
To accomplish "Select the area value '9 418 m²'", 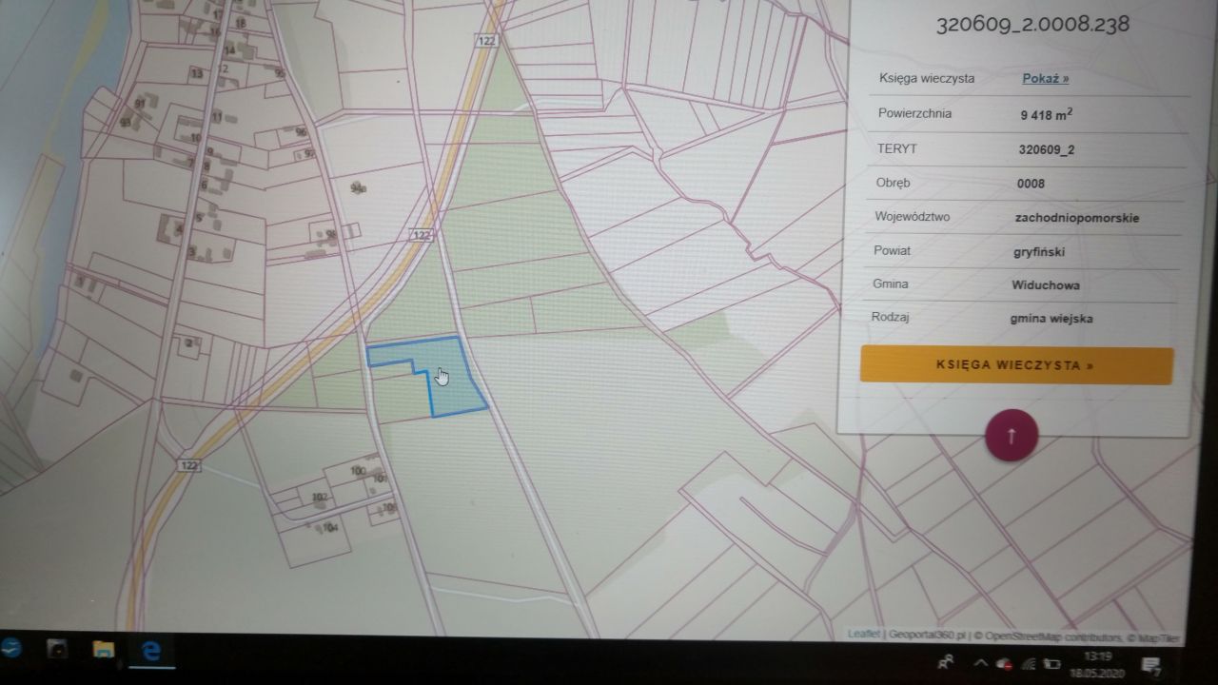I will (x=1047, y=114).
